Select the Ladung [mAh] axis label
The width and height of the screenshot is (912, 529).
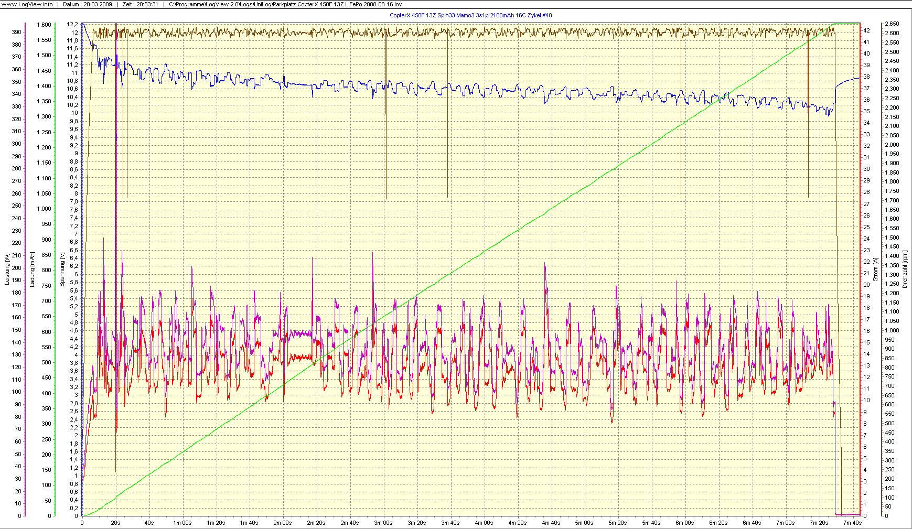(x=33, y=269)
